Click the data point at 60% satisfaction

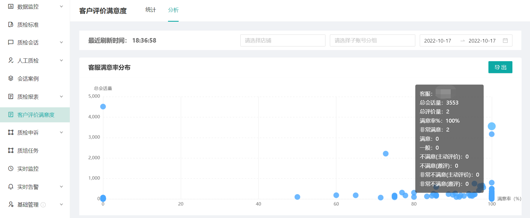[x=336, y=195]
